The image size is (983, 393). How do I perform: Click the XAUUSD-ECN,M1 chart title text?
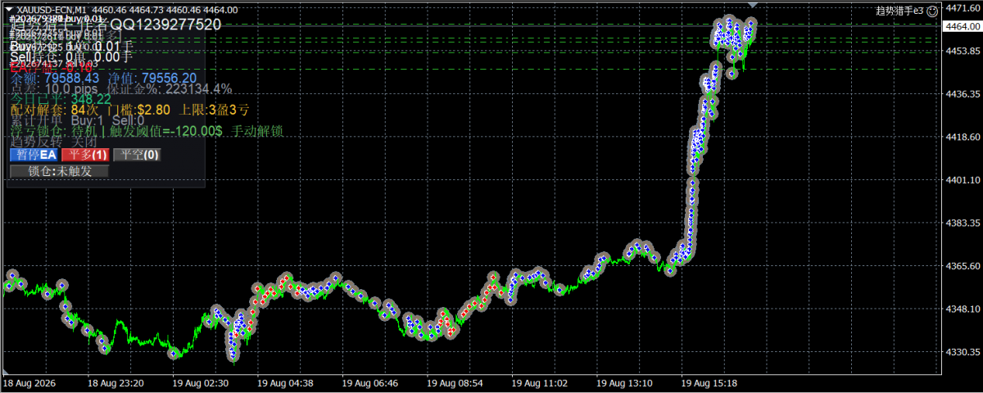point(52,10)
